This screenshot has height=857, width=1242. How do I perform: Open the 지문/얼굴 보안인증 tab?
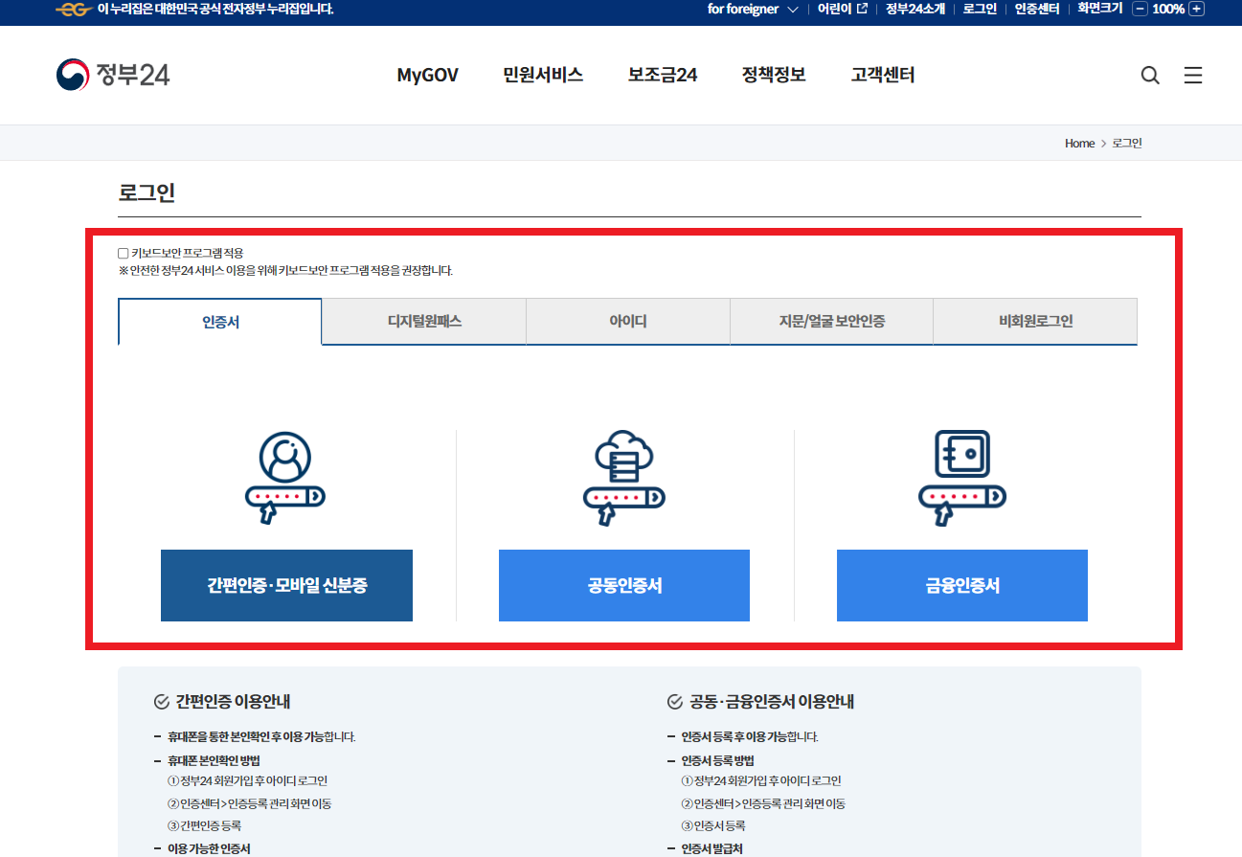[x=831, y=322]
